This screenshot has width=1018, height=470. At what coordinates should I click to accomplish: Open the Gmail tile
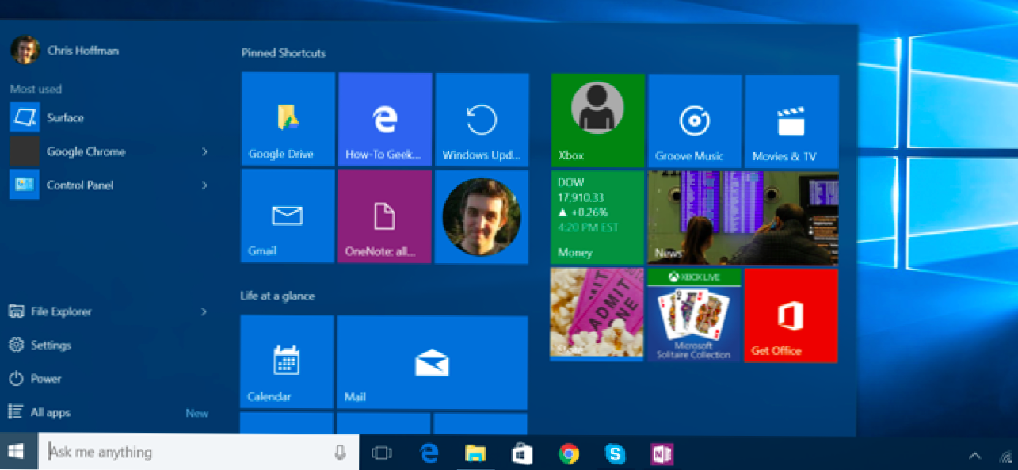pyautogui.click(x=288, y=216)
